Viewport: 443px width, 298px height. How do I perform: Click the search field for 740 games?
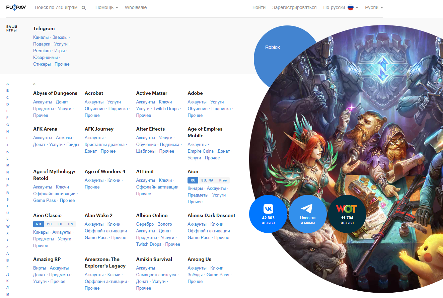click(56, 7)
